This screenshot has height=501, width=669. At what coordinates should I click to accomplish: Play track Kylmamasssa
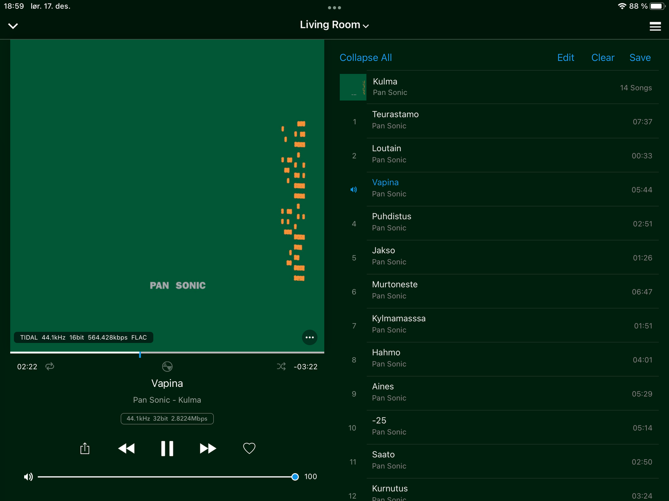[499, 325]
